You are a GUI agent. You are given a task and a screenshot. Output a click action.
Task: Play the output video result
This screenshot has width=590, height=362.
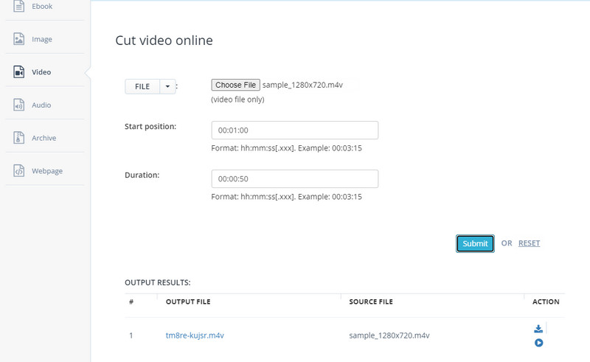(x=538, y=343)
